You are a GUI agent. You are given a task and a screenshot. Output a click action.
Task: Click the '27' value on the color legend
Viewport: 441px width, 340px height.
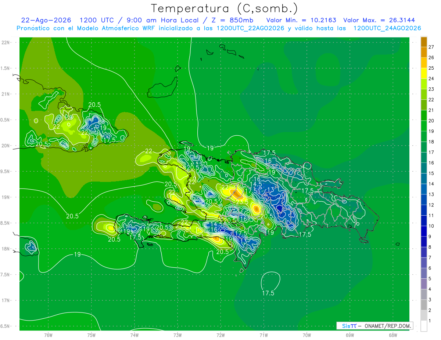(x=432, y=47)
